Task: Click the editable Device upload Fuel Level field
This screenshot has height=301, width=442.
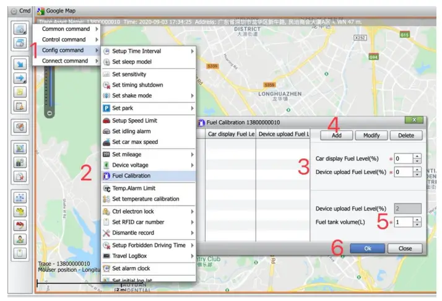Action: [x=404, y=172]
